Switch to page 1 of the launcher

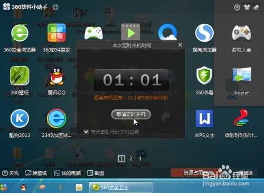point(121,159)
